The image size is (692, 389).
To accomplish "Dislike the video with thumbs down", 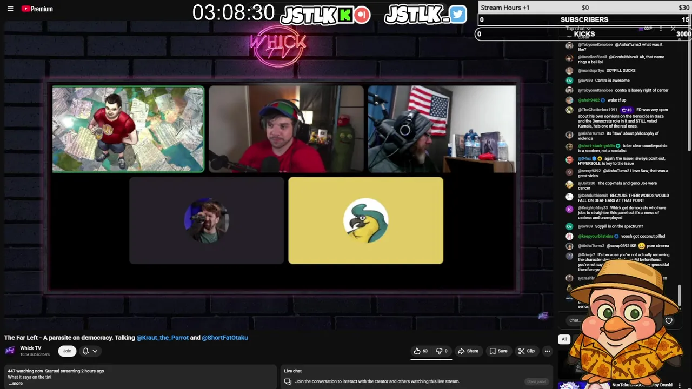I will click(x=442, y=351).
